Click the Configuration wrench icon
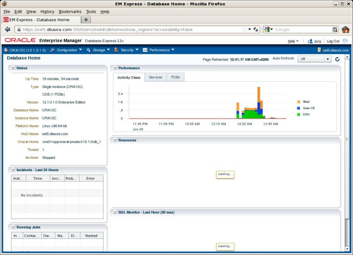 (52, 50)
